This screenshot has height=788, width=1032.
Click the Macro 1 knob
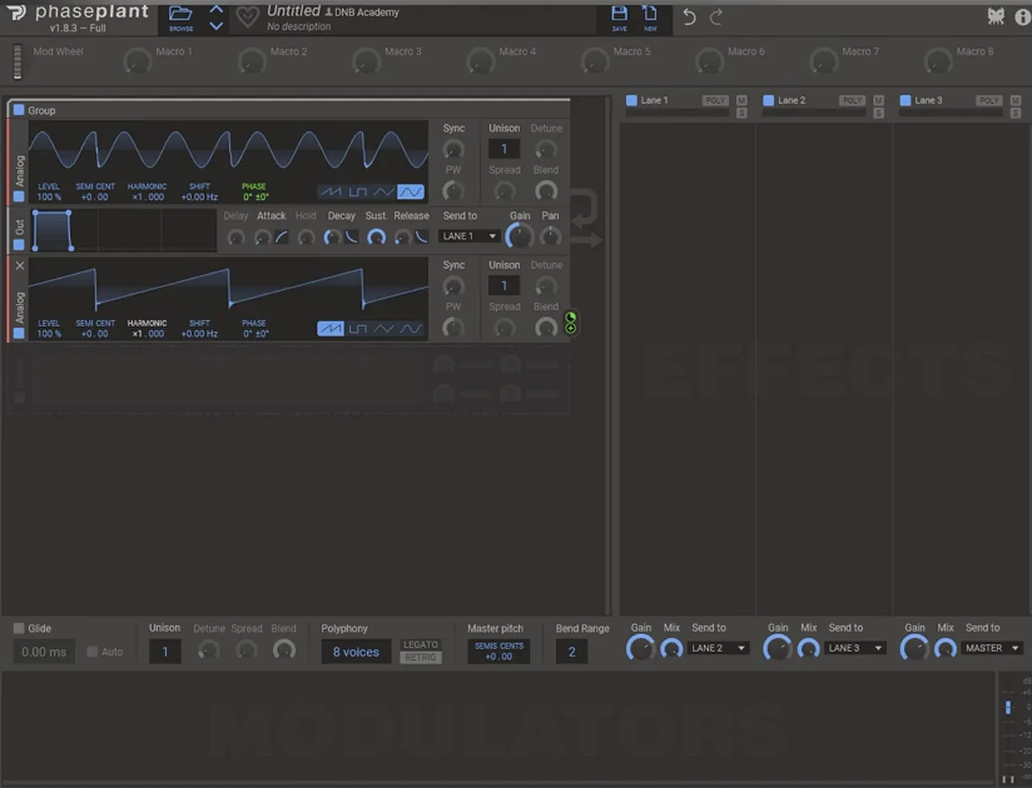[x=137, y=60]
